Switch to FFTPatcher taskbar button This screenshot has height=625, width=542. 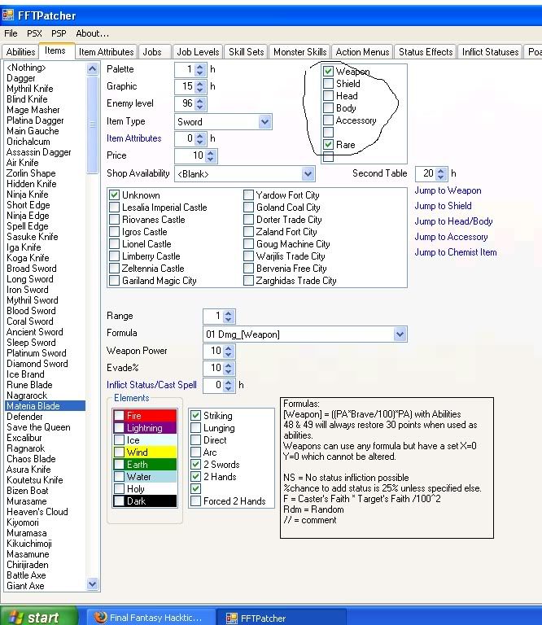[x=281, y=618]
